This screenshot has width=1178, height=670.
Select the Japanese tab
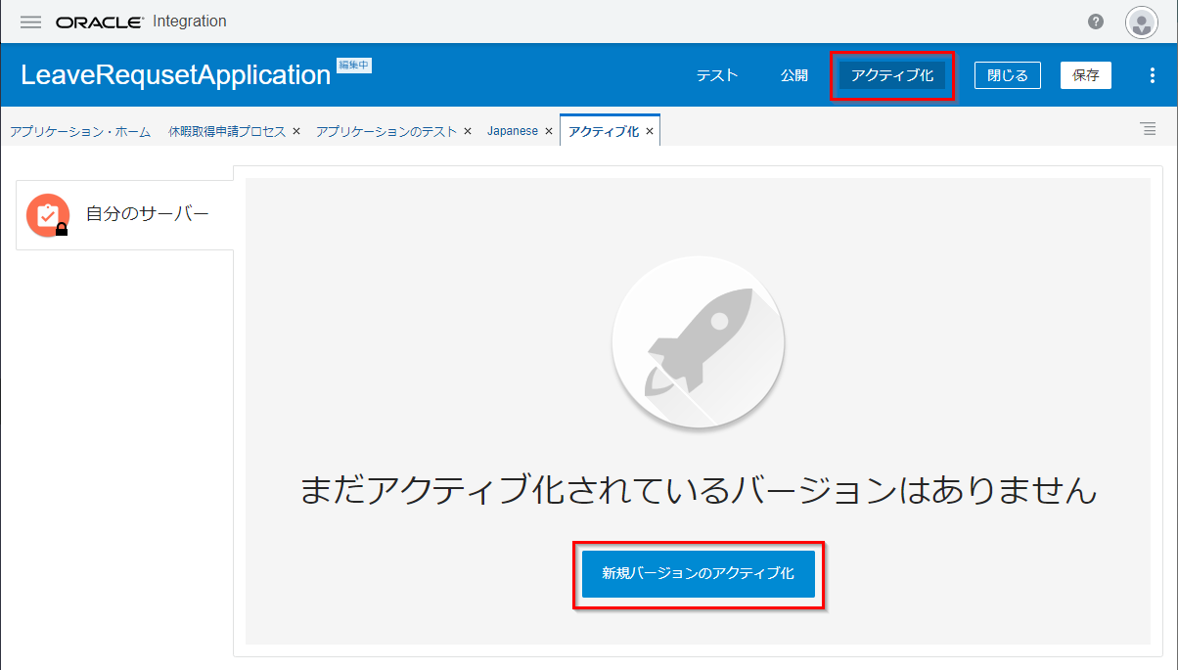[513, 131]
